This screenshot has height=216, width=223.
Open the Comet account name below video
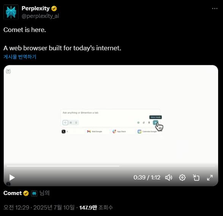[13, 193]
